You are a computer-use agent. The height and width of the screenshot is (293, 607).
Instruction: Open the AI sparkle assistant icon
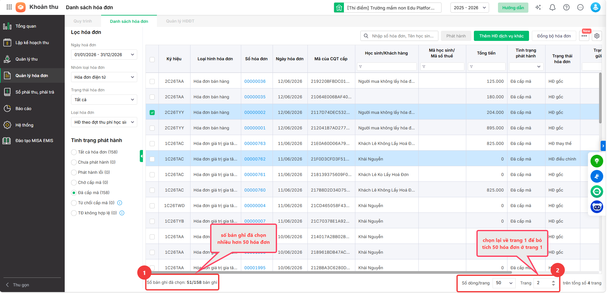click(x=538, y=7)
